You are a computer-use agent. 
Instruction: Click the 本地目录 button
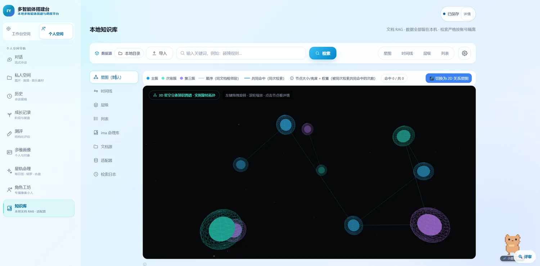(x=129, y=53)
